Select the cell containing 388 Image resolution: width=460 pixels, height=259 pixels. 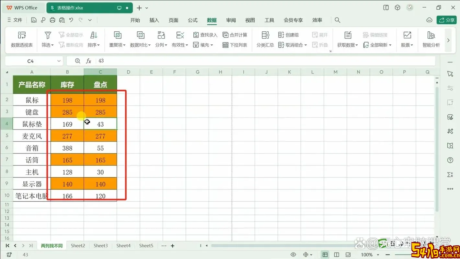pos(67,148)
